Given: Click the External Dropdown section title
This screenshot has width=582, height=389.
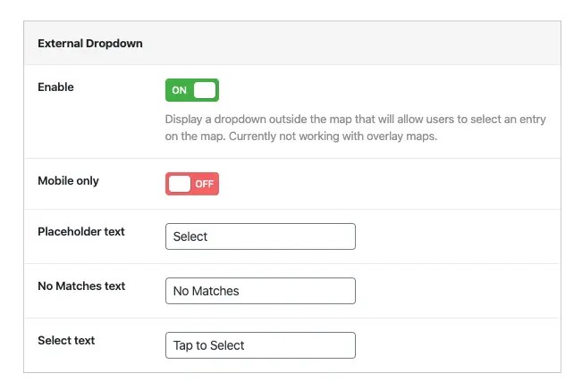Looking at the screenshot, I should pos(90,43).
